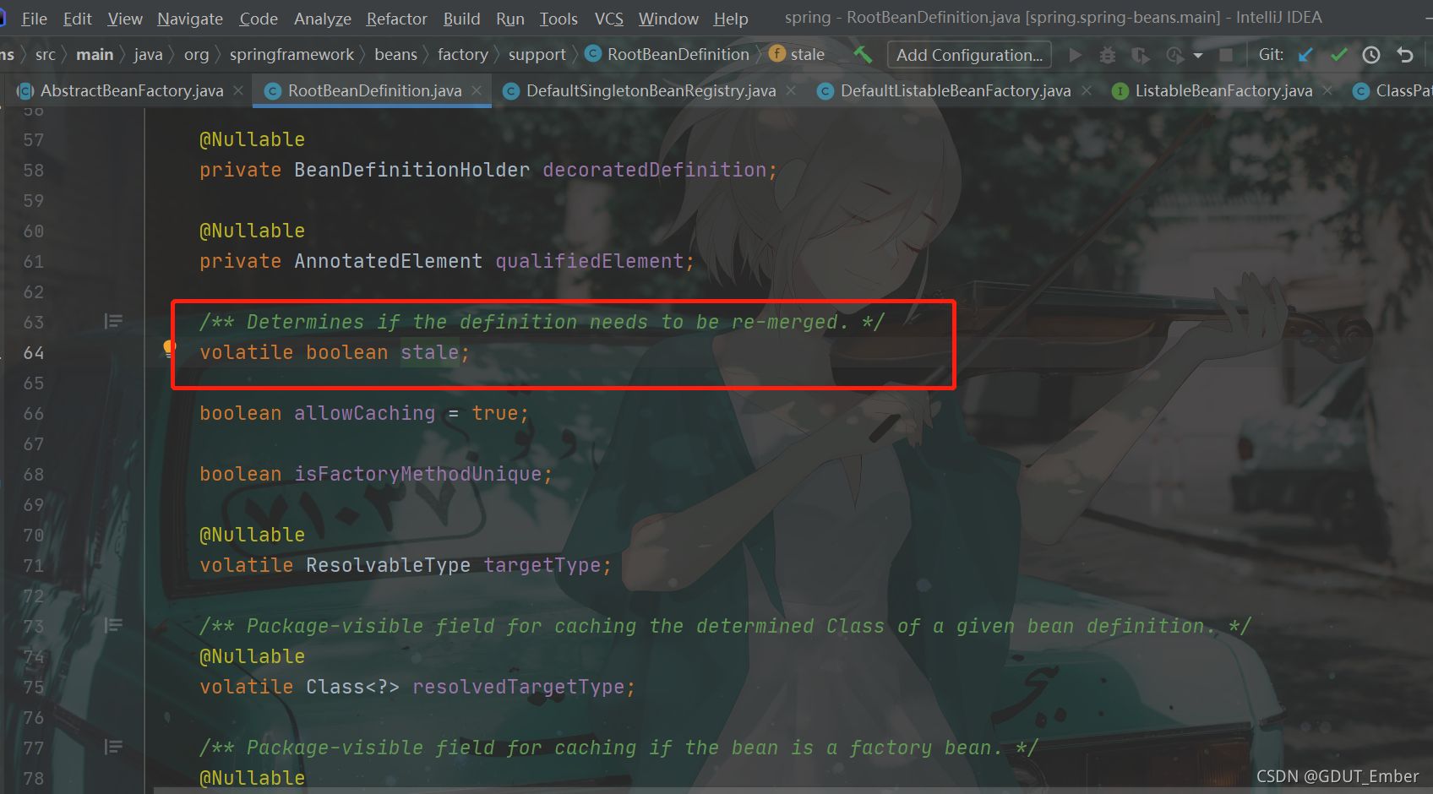Click the support breadcrumb
This screenshot has width=1433, height=794.
click(x=537, y=55)
